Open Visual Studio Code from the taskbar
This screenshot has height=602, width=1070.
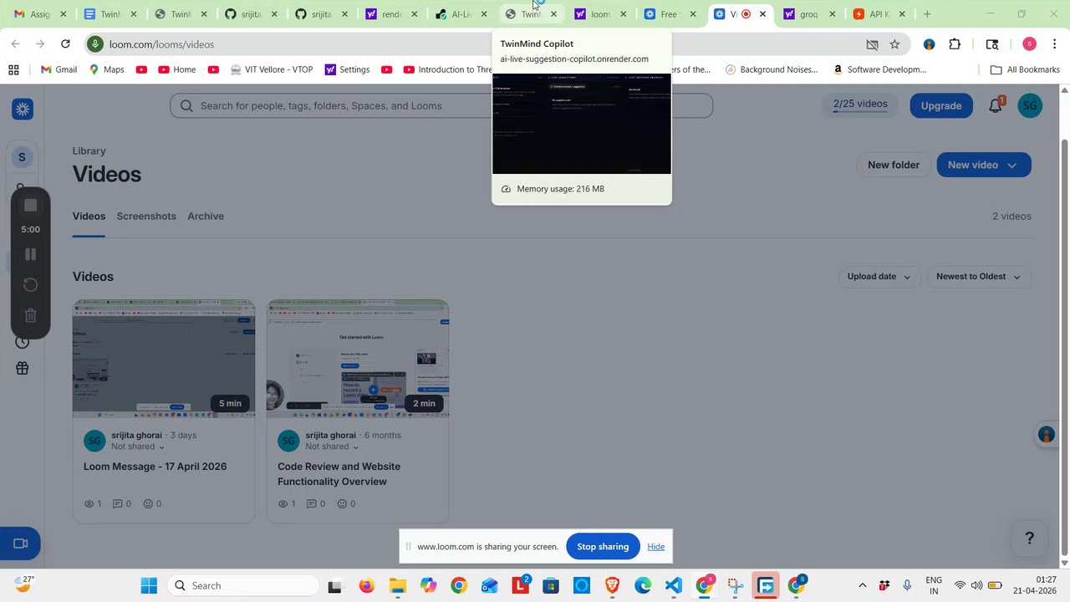674,586
